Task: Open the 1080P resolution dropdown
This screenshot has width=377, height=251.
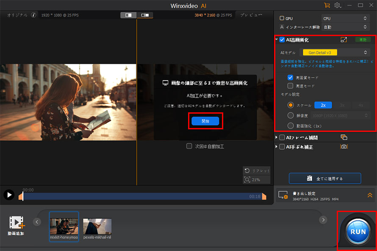Action: [x=340, y=116]
